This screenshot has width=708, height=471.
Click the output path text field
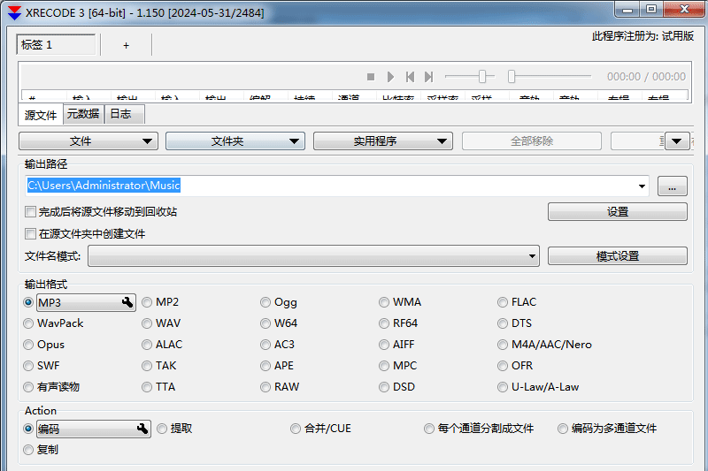[337, 186]
